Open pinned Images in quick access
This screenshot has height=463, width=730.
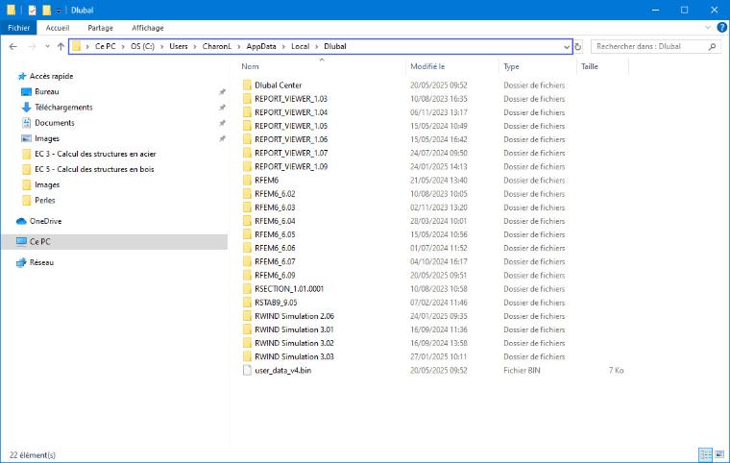click(x=47, y=138)
